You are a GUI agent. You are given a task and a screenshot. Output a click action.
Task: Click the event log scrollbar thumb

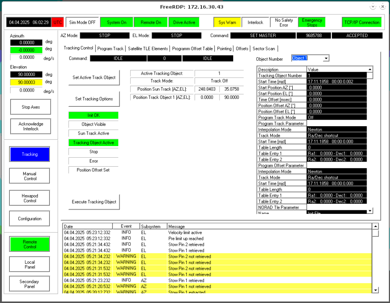[x=375, y=233]
